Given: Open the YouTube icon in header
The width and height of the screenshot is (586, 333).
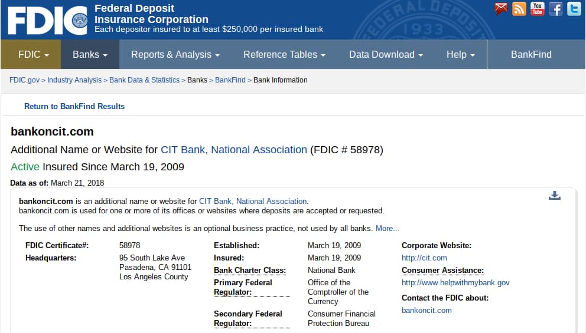Looking at the screenshot, I should [x=538, y=9].
